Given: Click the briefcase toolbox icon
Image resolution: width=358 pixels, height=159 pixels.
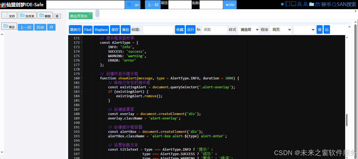Looking at the screenshot, I should [x=317, y=4].
